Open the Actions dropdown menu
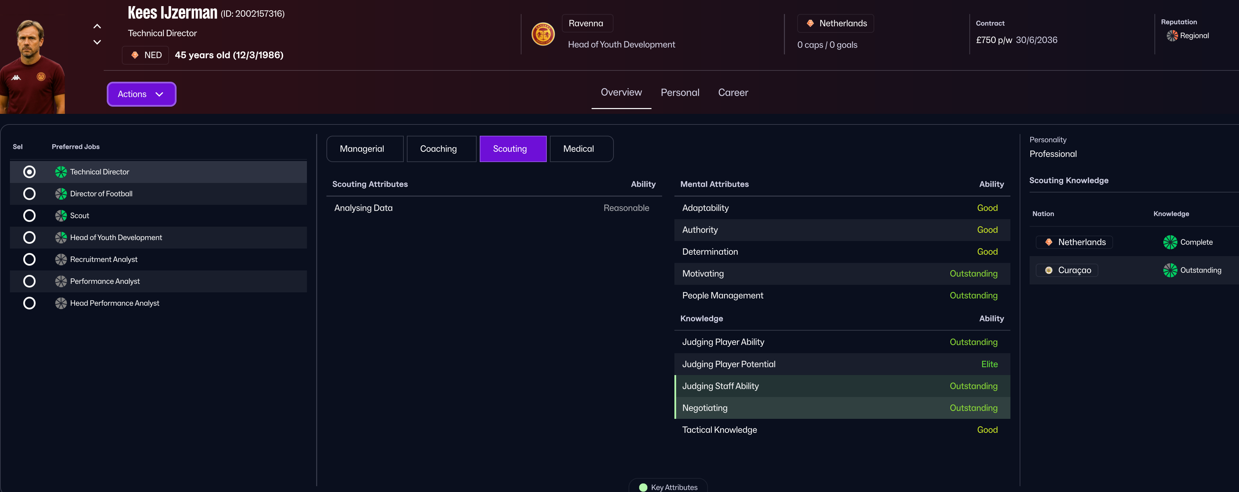 pos(141,94)
